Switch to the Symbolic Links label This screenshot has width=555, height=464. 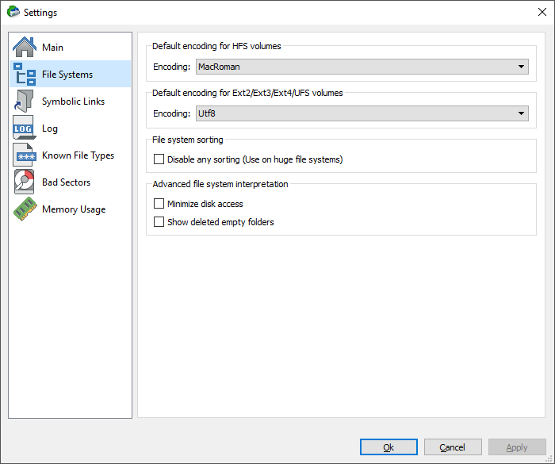pyautogui.click(x=73, y=102)
